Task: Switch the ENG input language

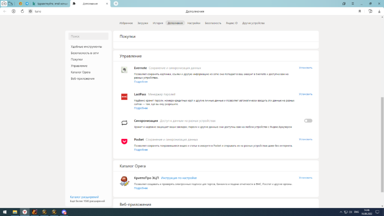Action: pyautogui.click(x=356, y=212)
